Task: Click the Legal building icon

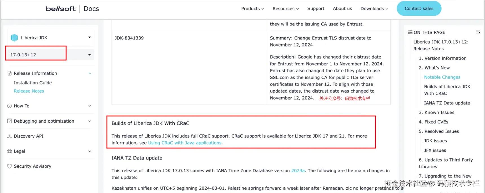Action: (x=10, y=151)
